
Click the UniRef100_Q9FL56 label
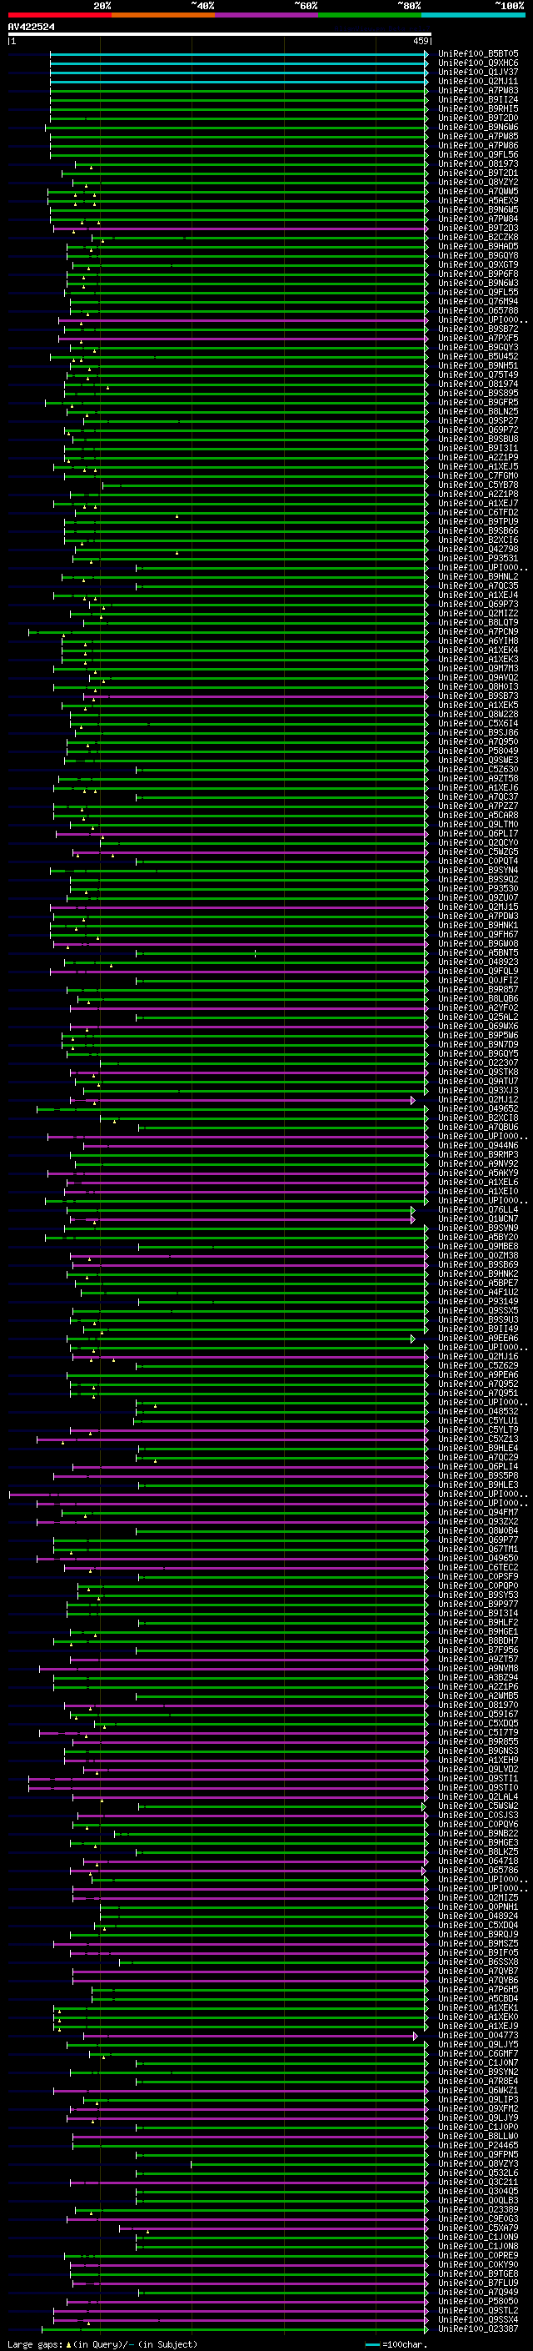coord(478,154)
